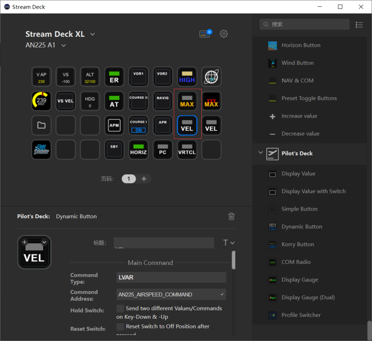This screenshot has height=341, width=372.
Task: Delete the action using the trash icon
Action: pos(231,216)
